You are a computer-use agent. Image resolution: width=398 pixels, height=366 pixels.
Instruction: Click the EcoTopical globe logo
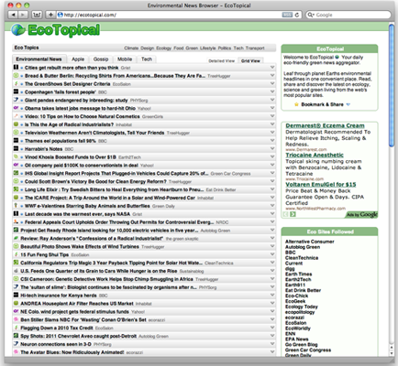point(18,30)
